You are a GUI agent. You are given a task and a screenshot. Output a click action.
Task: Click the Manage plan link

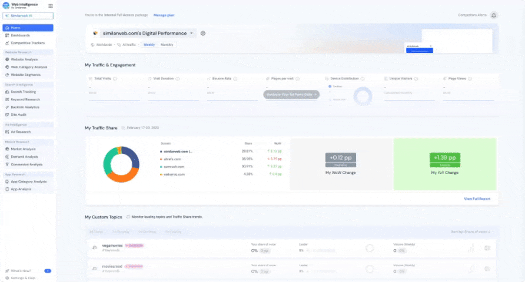pyautogui.click(x=164, y=15)
